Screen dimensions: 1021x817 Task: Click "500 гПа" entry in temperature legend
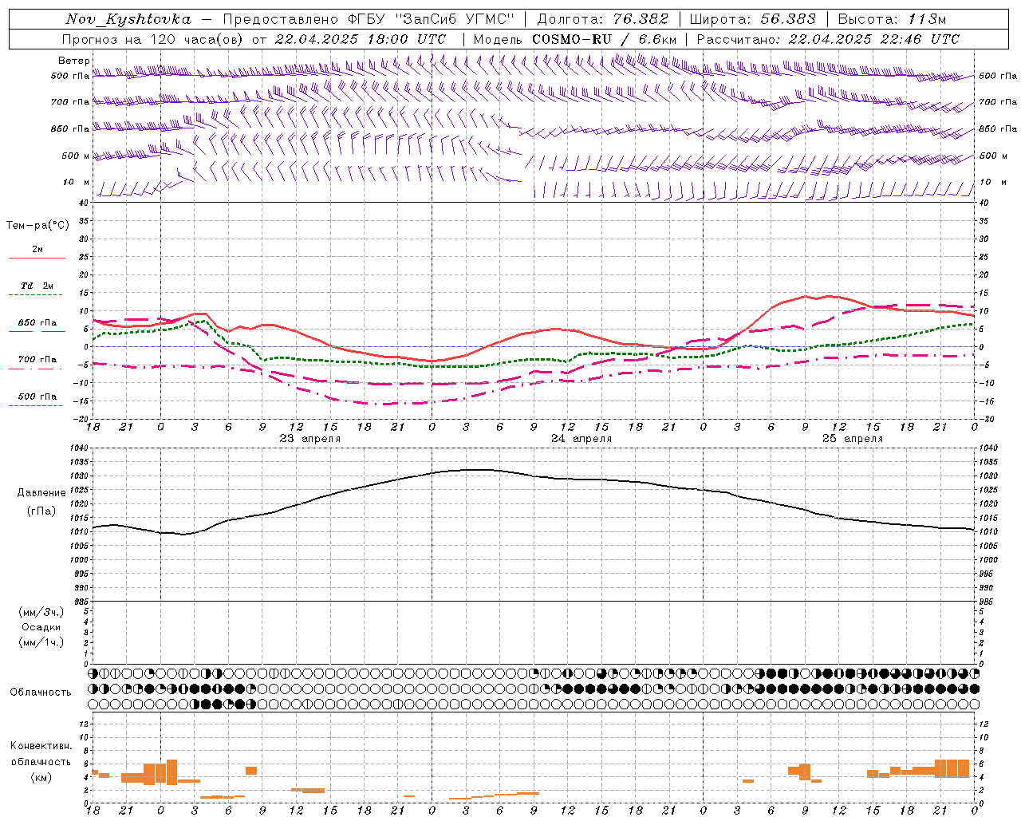37,397
